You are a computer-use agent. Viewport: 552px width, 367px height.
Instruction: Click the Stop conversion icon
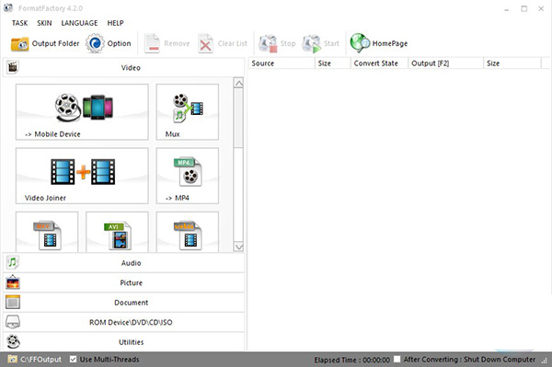268,43
